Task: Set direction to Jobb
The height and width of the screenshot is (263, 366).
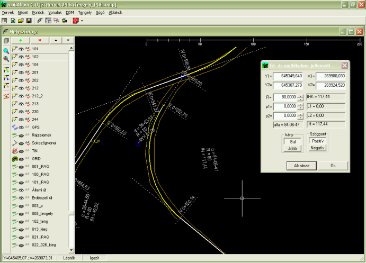Action: [293, 149]
